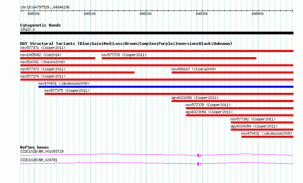Select the nsv470432 (Jakobsson2008) label

tap(267, 133)
